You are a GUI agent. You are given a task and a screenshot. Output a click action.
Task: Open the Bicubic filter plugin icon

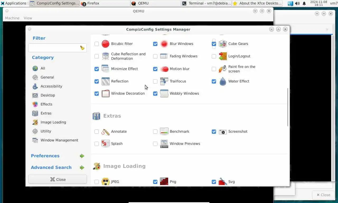point(105,44)
